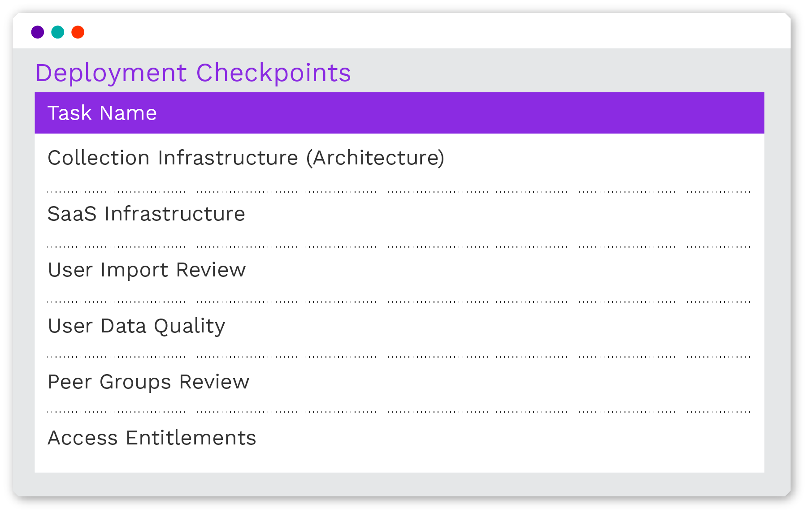Screen dimensions: 807x513
Task: Click the dotted divider above Access Entitlements
Action: 399,412
